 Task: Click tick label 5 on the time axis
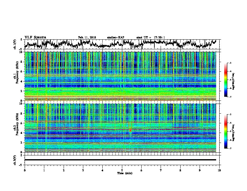(122, 170)
